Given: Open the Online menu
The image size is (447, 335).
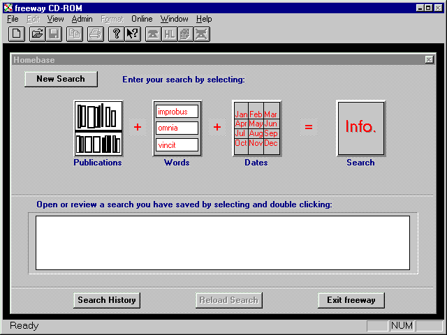Looking at the screenshot, I should pyautogui.click(x=142, y=19).
